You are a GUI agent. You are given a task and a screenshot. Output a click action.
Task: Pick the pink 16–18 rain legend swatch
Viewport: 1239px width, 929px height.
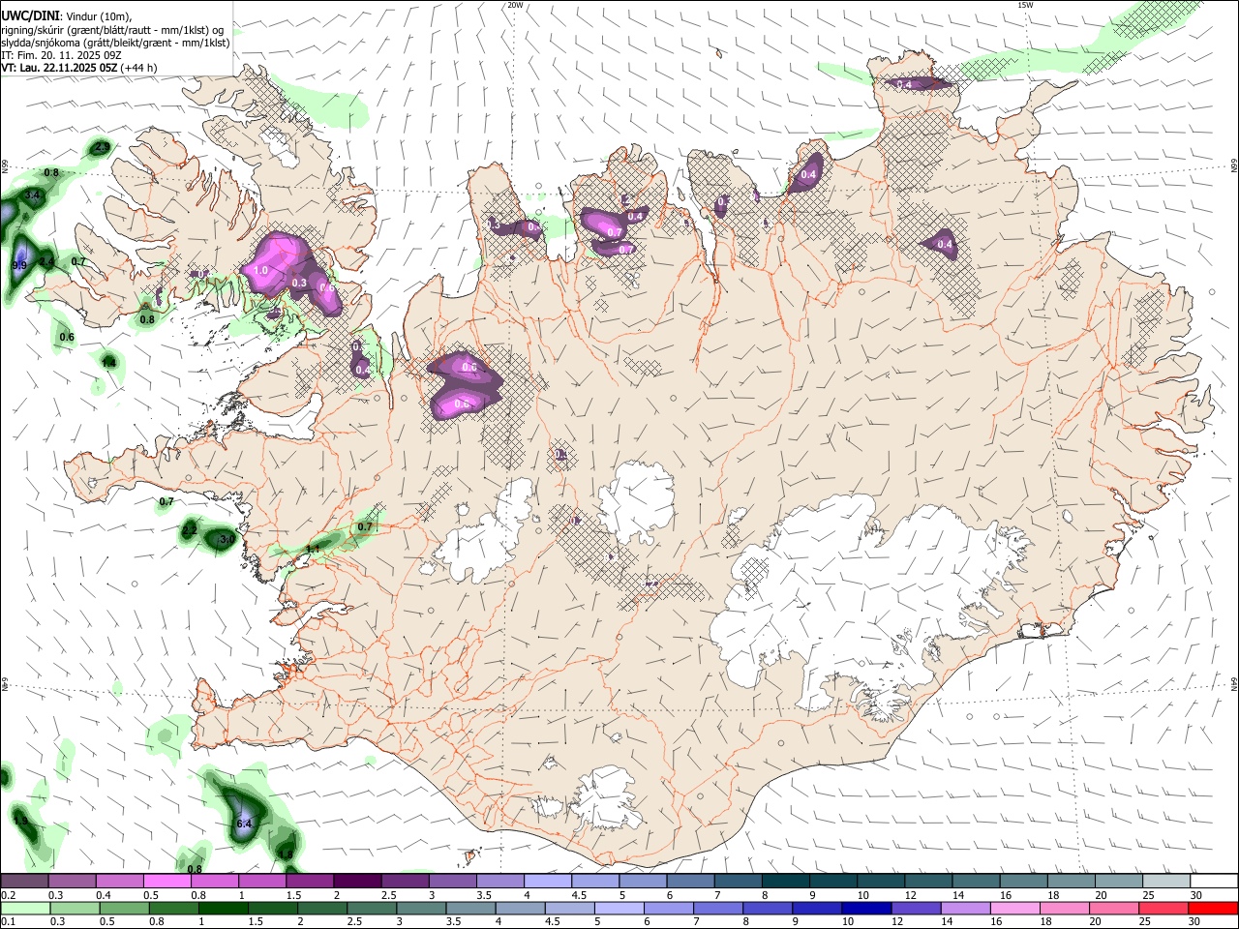click(x=1017, y=908)
